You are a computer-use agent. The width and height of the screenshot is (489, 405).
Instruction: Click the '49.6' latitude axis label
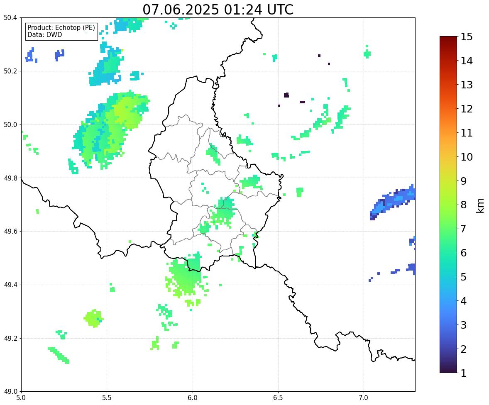10,231
